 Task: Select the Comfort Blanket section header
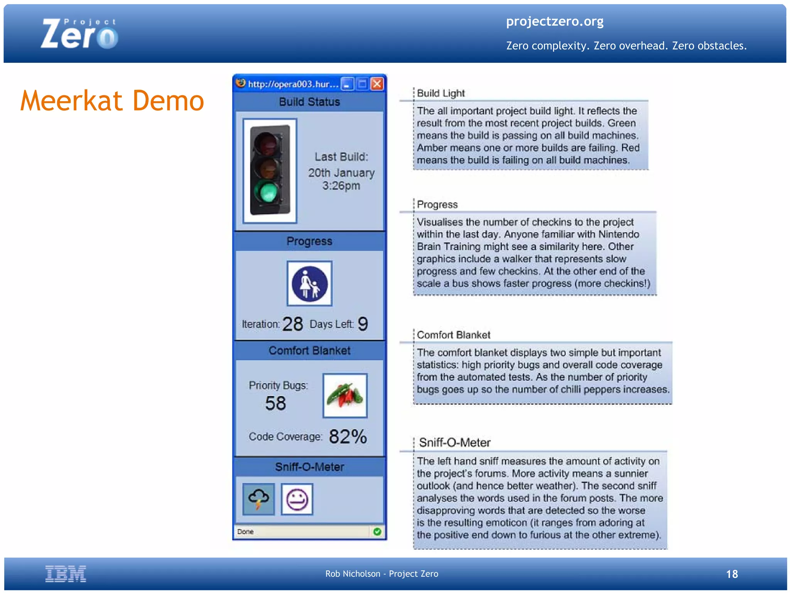coord(309,350)
